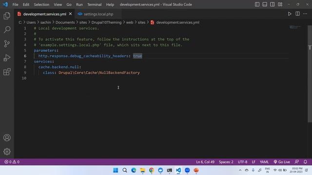Open editor More Actions ellipsis
312x175 pixels.
pyautogui.click(x=305, y=14)
